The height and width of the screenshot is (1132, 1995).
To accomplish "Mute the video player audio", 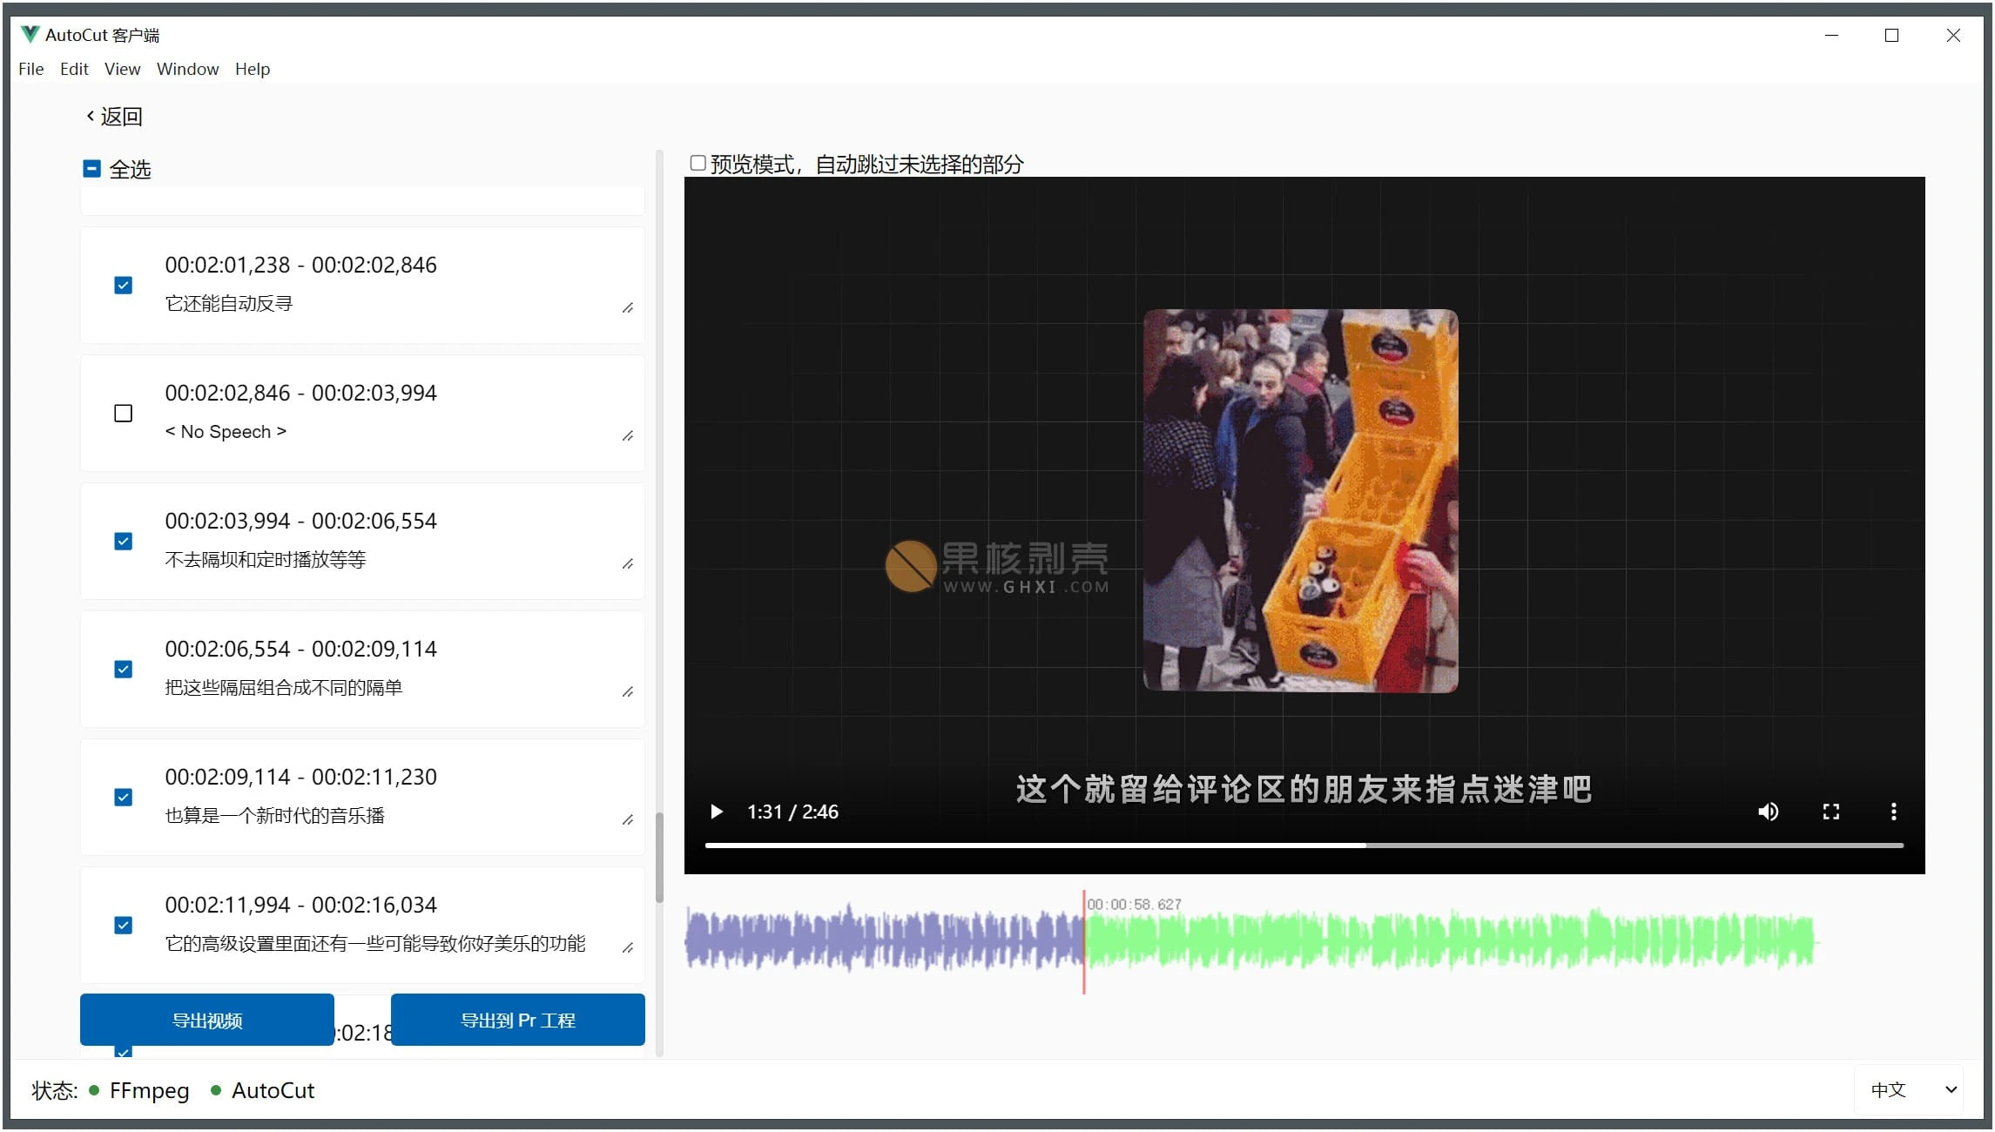I will pos(1769,812).
